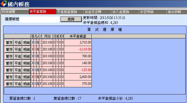Click 平倉 in the 3,710.00 row
The image size is (187, 103).
tap(18, 43)
